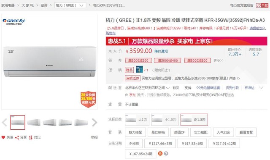270x160 pixels.
Task: Click the 关注 heart icon
Action: click(3, 137)
